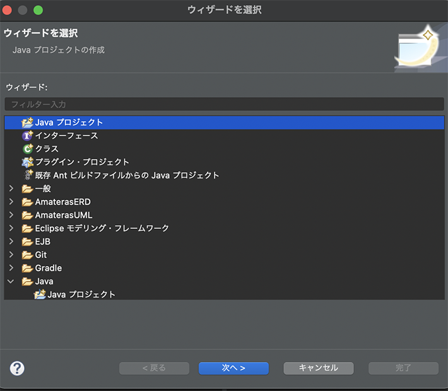
Task: Click the 完了 button
Action: coord(403,368)
